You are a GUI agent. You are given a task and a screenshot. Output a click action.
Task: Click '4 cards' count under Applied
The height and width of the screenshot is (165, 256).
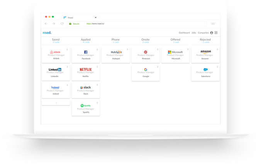(86, 42)
